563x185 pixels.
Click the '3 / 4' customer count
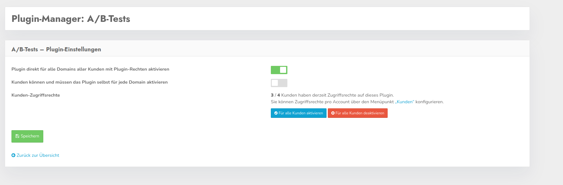[x=275, y=95]
